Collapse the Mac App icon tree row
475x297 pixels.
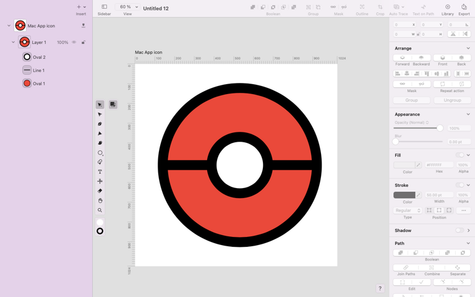click(9, 26)
